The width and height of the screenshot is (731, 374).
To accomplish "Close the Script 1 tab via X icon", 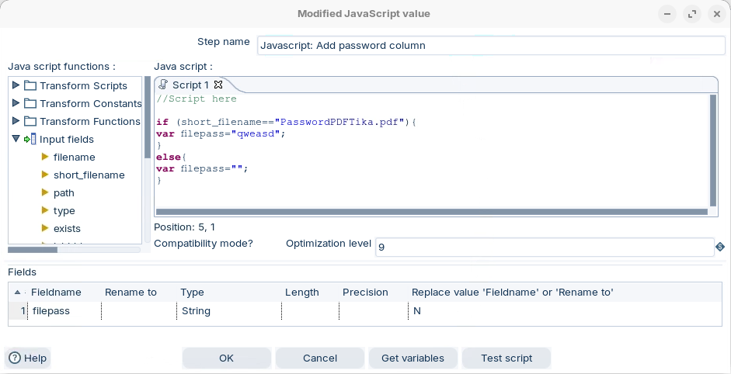I will [x=218, y=85].
